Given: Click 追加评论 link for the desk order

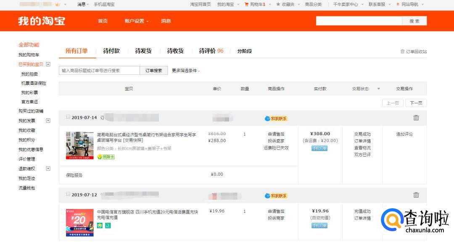Looking at the screenshot, I should click(x=404, y=134).
